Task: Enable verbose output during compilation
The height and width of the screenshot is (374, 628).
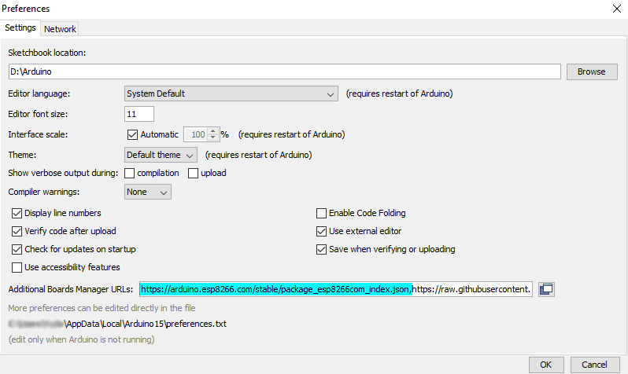Action: point(130,173)
